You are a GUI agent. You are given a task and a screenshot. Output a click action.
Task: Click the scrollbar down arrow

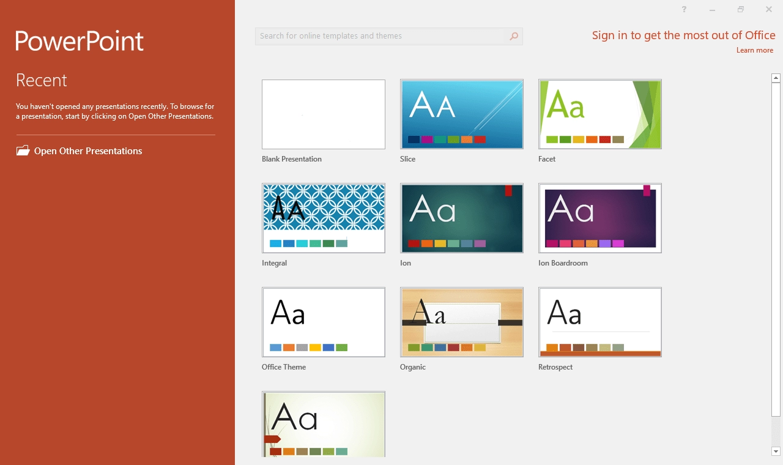(x=776, y=452)
